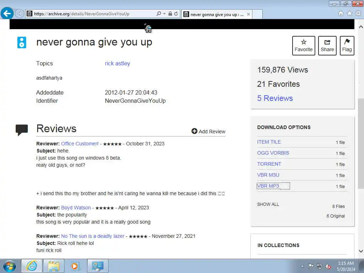This screenshot has width=364, height=273.
Task: Click the page title 'never gonna give you up'
Action: tap(94, 43)
